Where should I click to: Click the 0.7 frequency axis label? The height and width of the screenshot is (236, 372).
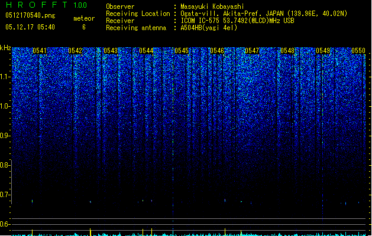(x=5, y=195)
